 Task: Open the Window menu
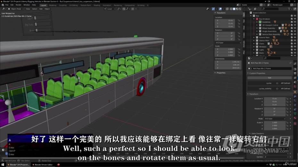tap(27, 5)
